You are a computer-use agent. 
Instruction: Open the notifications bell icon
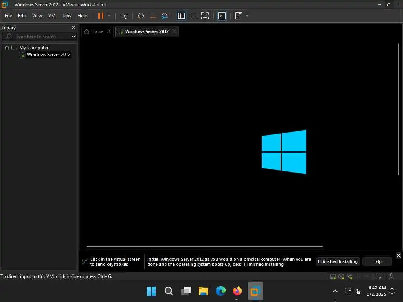[392, 291]
